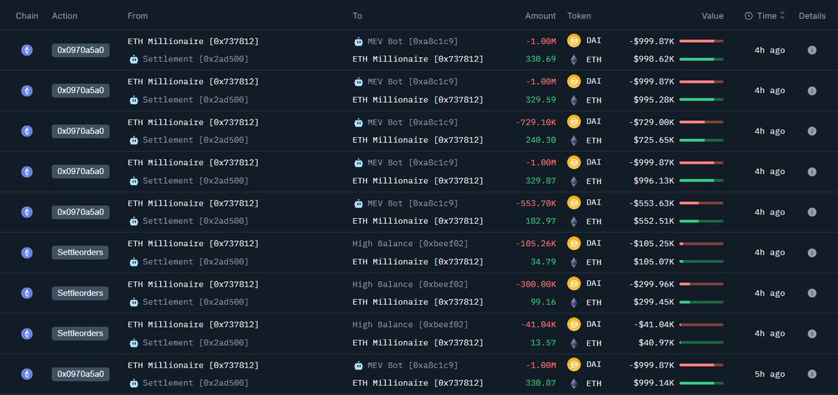838x395 pixels.
Task: Click the ETH token icon beside 99.16 amount
Action: pyautogui.click(x=574, y=303)
